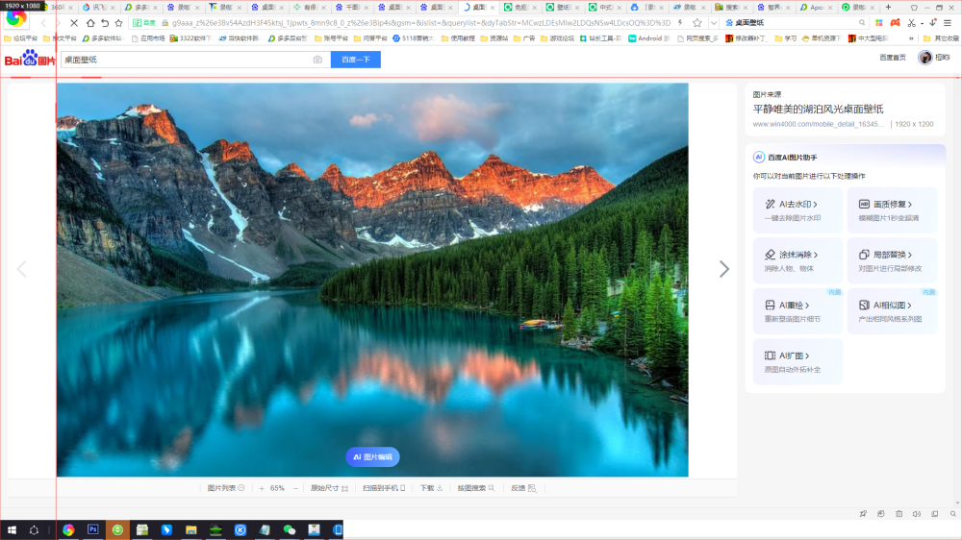Open image quality repair (画质修复)
This screenshot has height=540, width=962.
892,210
